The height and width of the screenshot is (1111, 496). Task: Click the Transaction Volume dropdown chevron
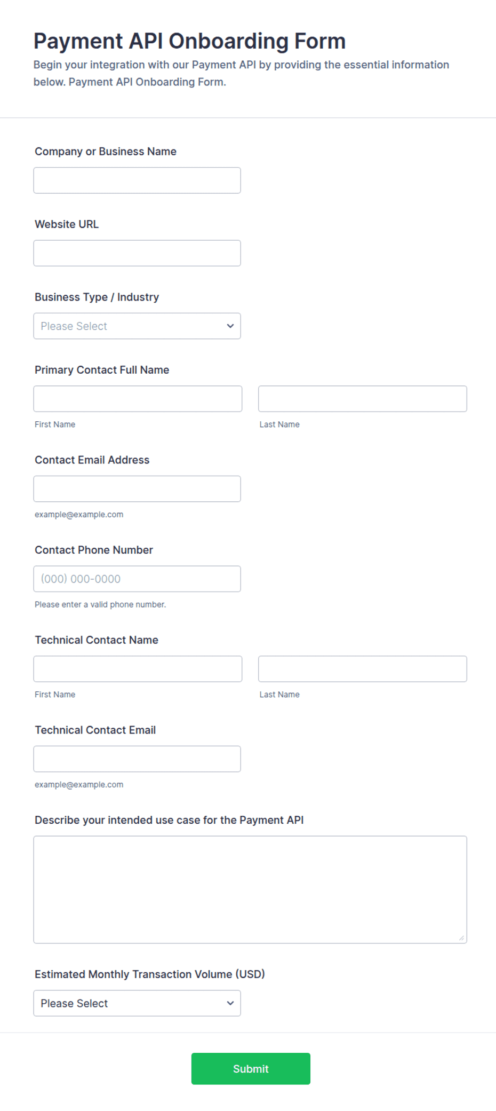pyautogui.click(x=230, y=1003)
